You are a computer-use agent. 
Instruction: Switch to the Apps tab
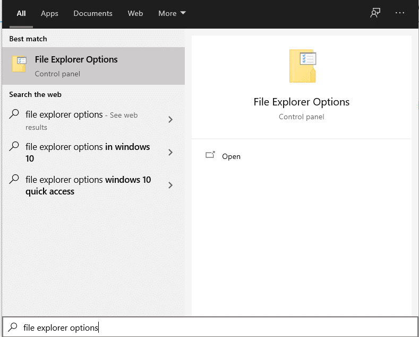tap(49, 13)
